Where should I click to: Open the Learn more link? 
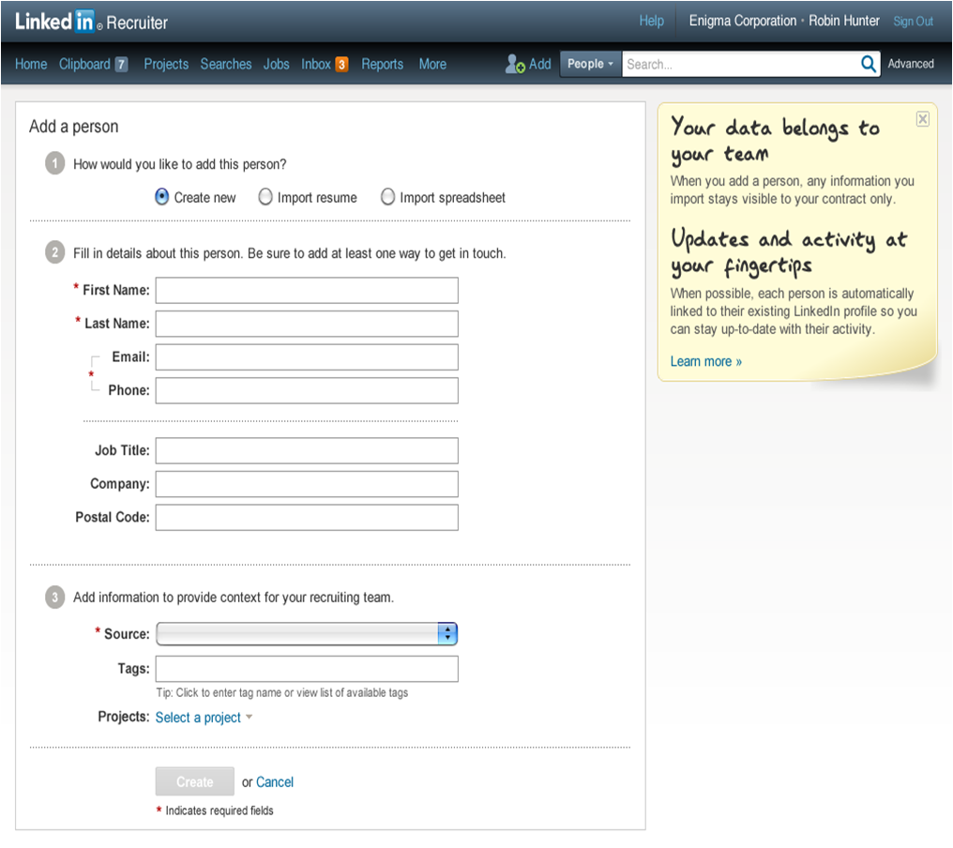(705, 361)
